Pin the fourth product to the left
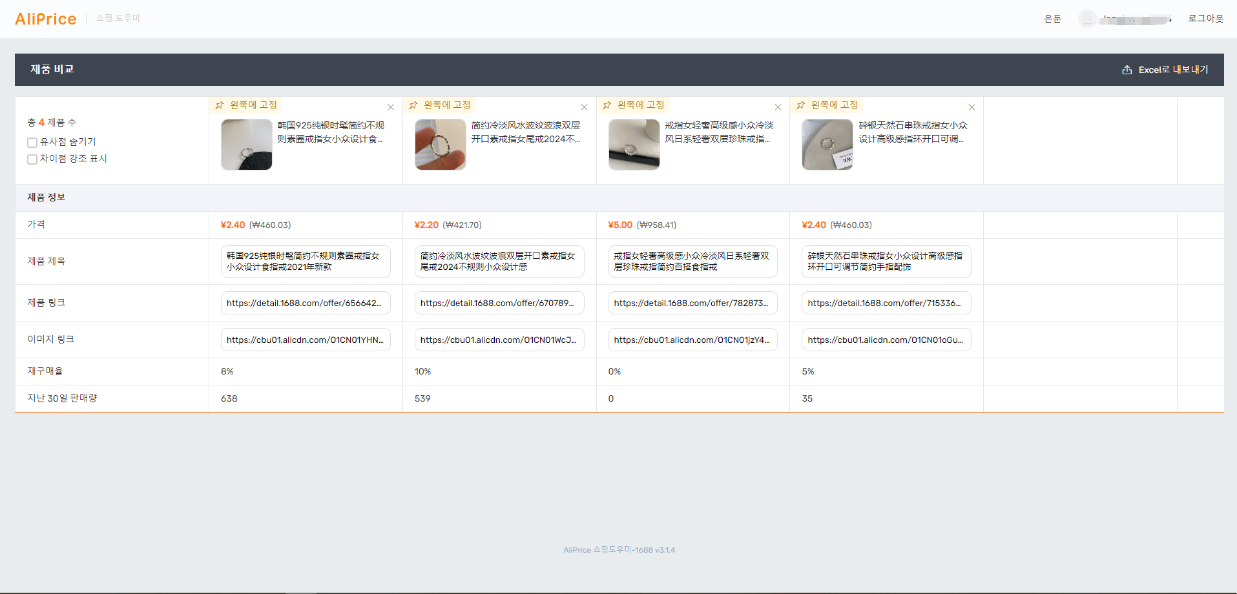 coord(827,105)
